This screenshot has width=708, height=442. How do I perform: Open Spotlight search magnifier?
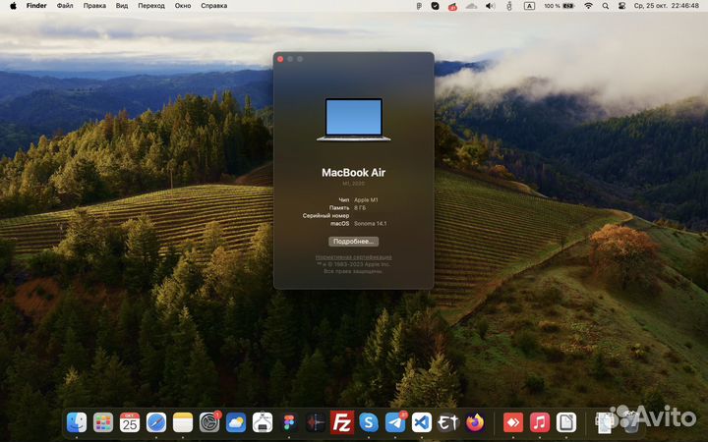tap(606, 6)
